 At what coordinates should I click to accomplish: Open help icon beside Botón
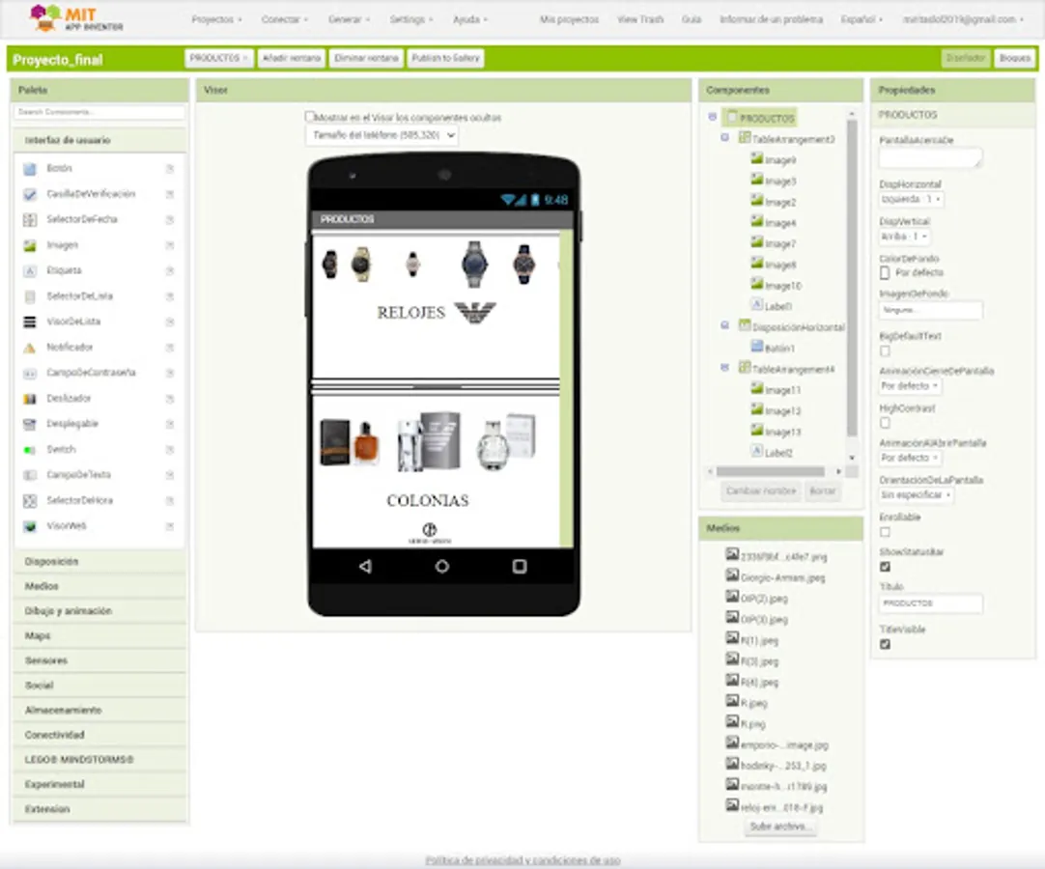pyautogui.click(x=170, y=169)
